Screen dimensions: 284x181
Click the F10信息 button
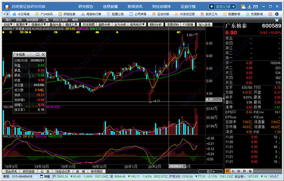188,25
